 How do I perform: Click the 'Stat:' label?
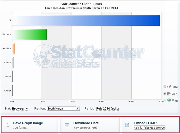coord(8,109)
